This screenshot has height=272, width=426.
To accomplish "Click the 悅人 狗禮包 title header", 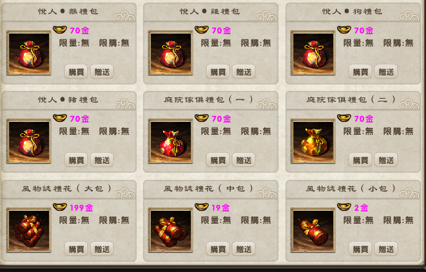I will (353, 12).
